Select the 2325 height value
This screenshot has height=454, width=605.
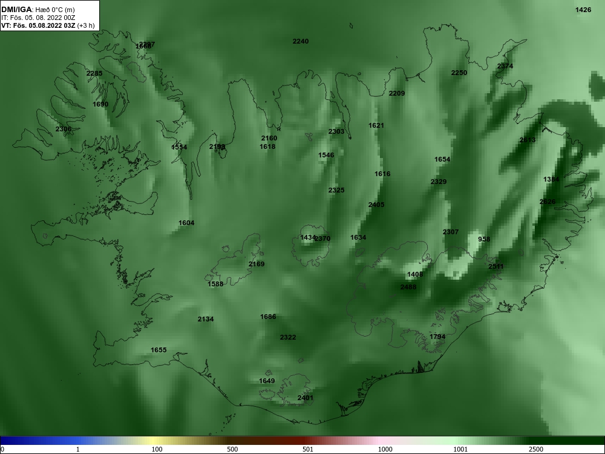[336, 190]
